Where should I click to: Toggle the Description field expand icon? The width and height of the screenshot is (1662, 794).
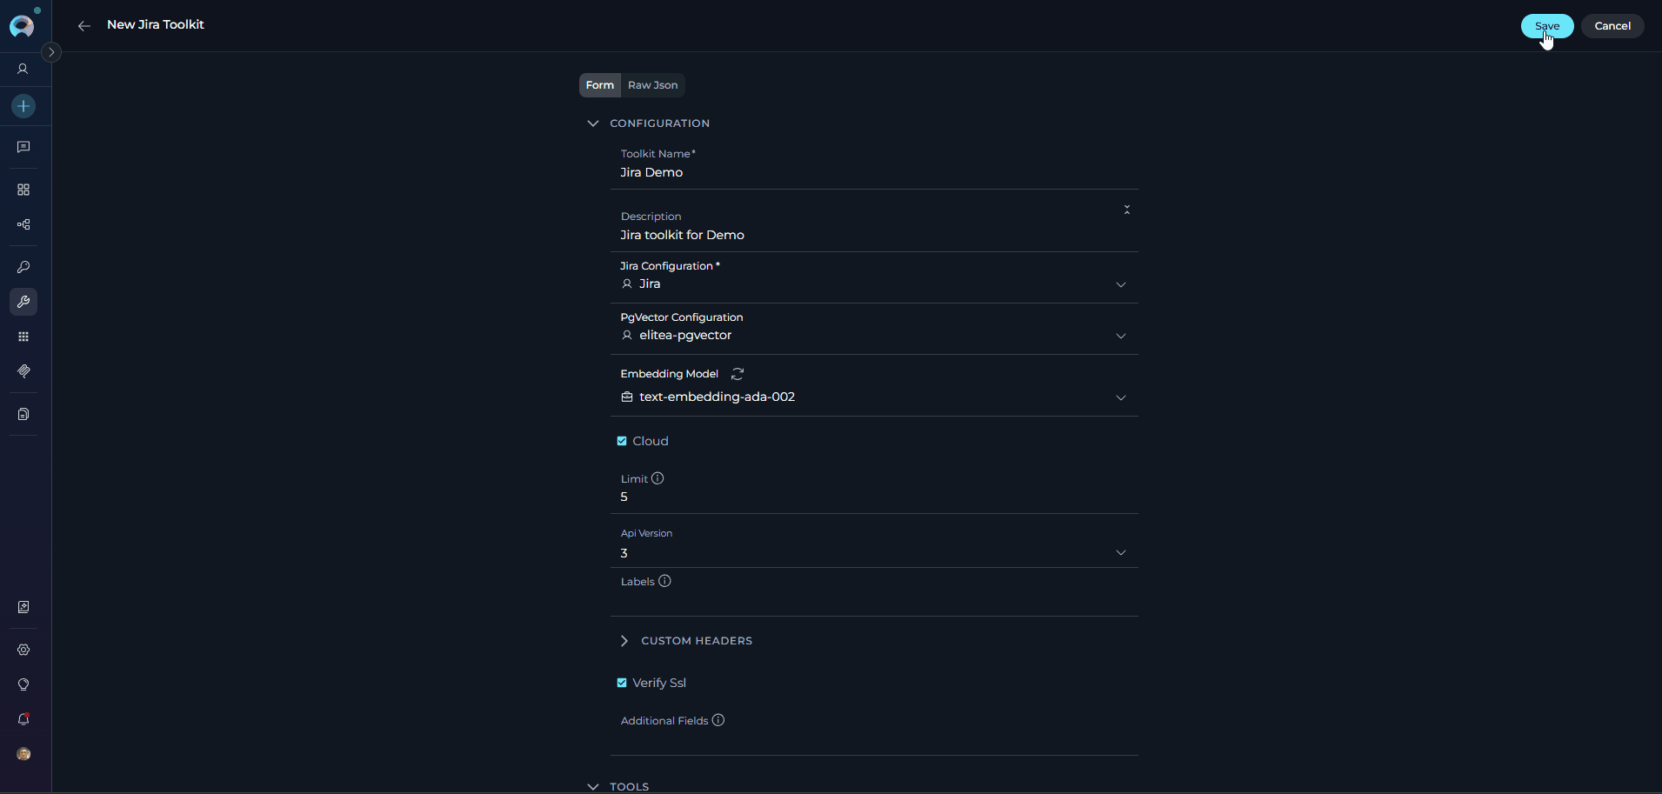pyautogui.click(x=1126, y=210)
